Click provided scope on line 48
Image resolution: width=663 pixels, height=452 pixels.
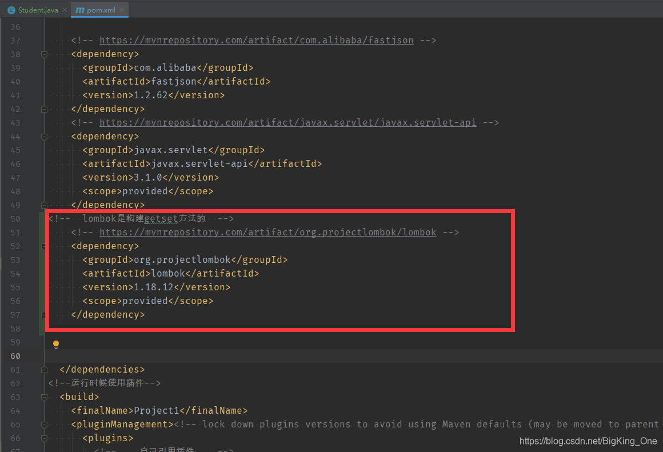coord(145,191)
